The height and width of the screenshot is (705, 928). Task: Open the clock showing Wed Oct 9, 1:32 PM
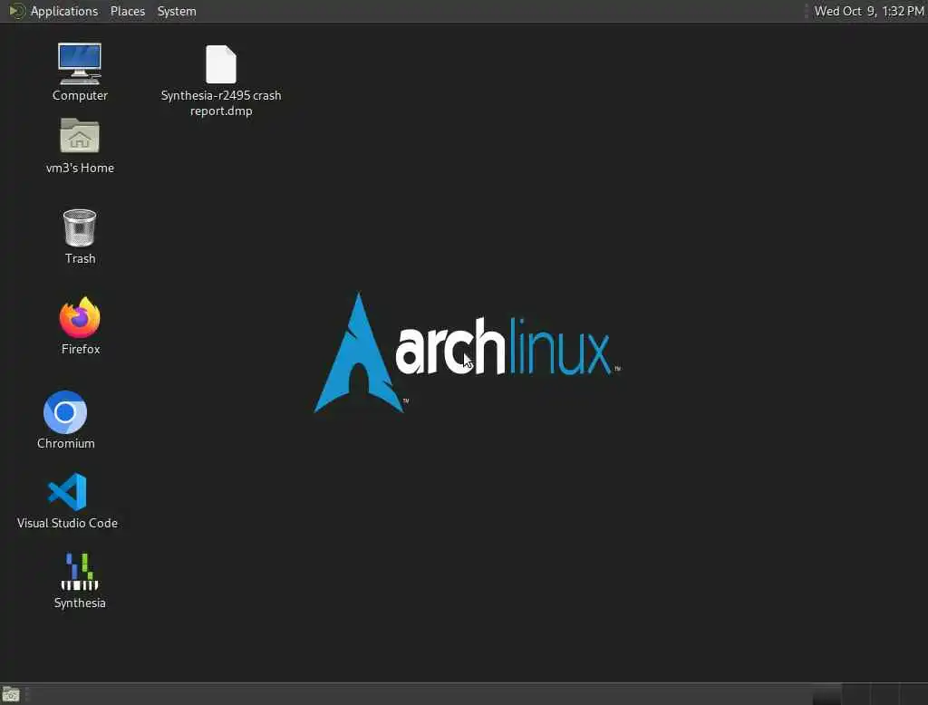coord(869,11)
